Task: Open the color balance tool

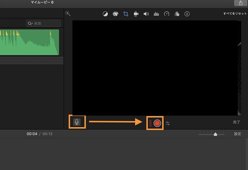Action: (x=105, y=14)
